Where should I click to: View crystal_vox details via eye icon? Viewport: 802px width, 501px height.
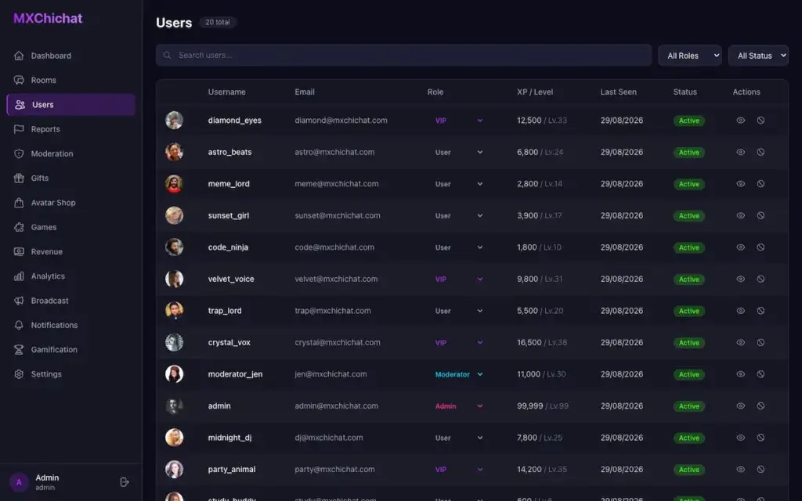[740, 343]
